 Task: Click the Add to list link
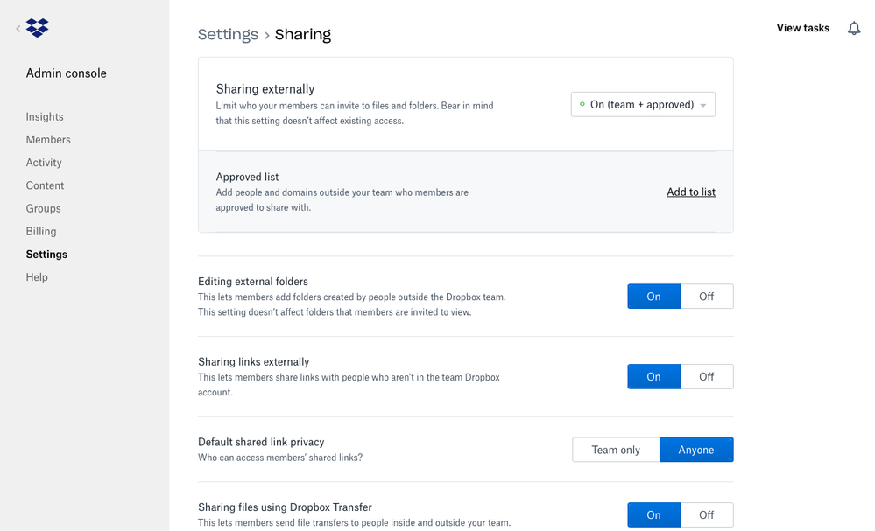click(691, 192)
